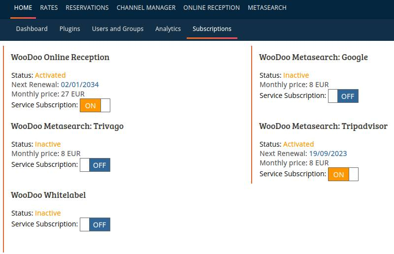Image resolution: width=394 pixels, height=254 pixels.
Task: View the Analytics tab
Action: [x=168, y=29]
